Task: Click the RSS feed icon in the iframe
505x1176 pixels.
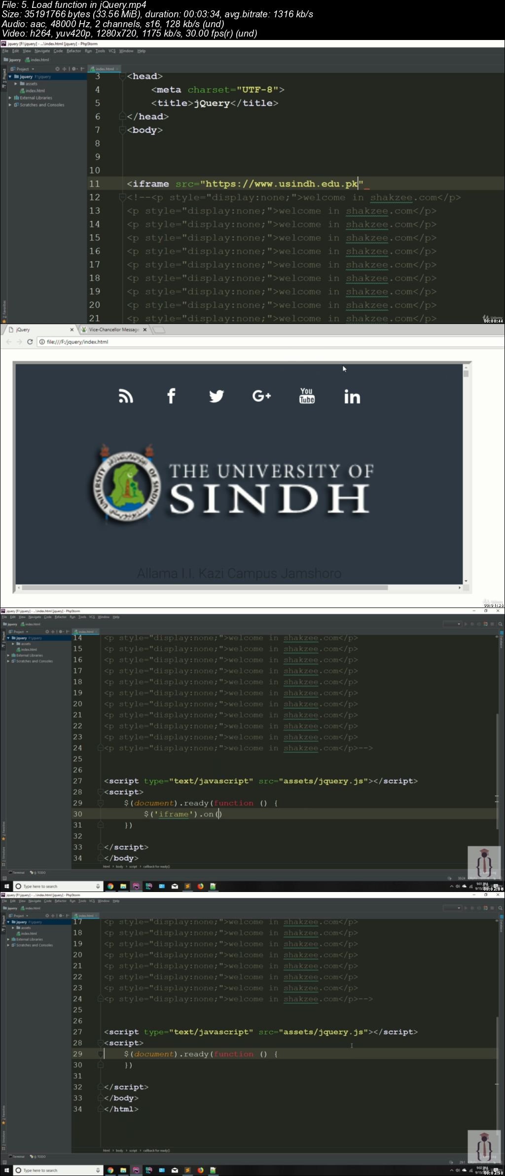Action: pos(126,396)
